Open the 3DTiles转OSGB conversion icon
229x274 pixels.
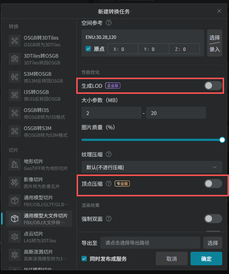tap(15, 59)
